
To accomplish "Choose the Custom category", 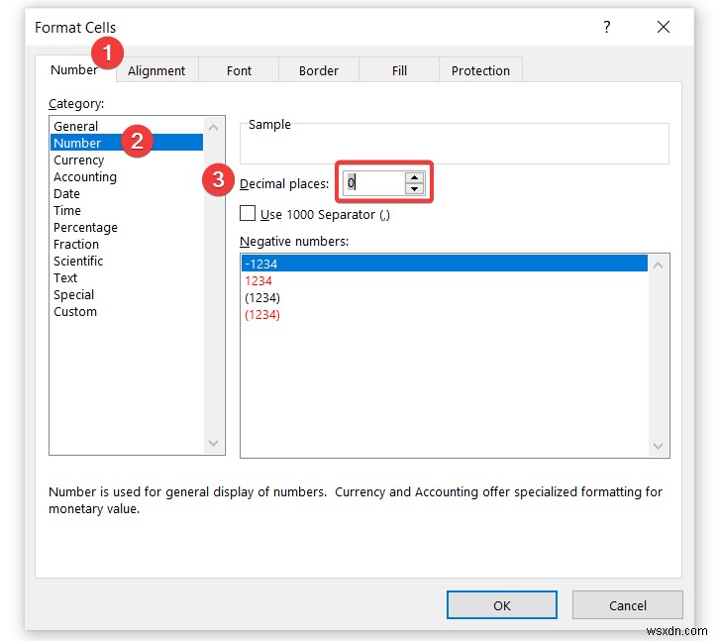I will [127, 311].
